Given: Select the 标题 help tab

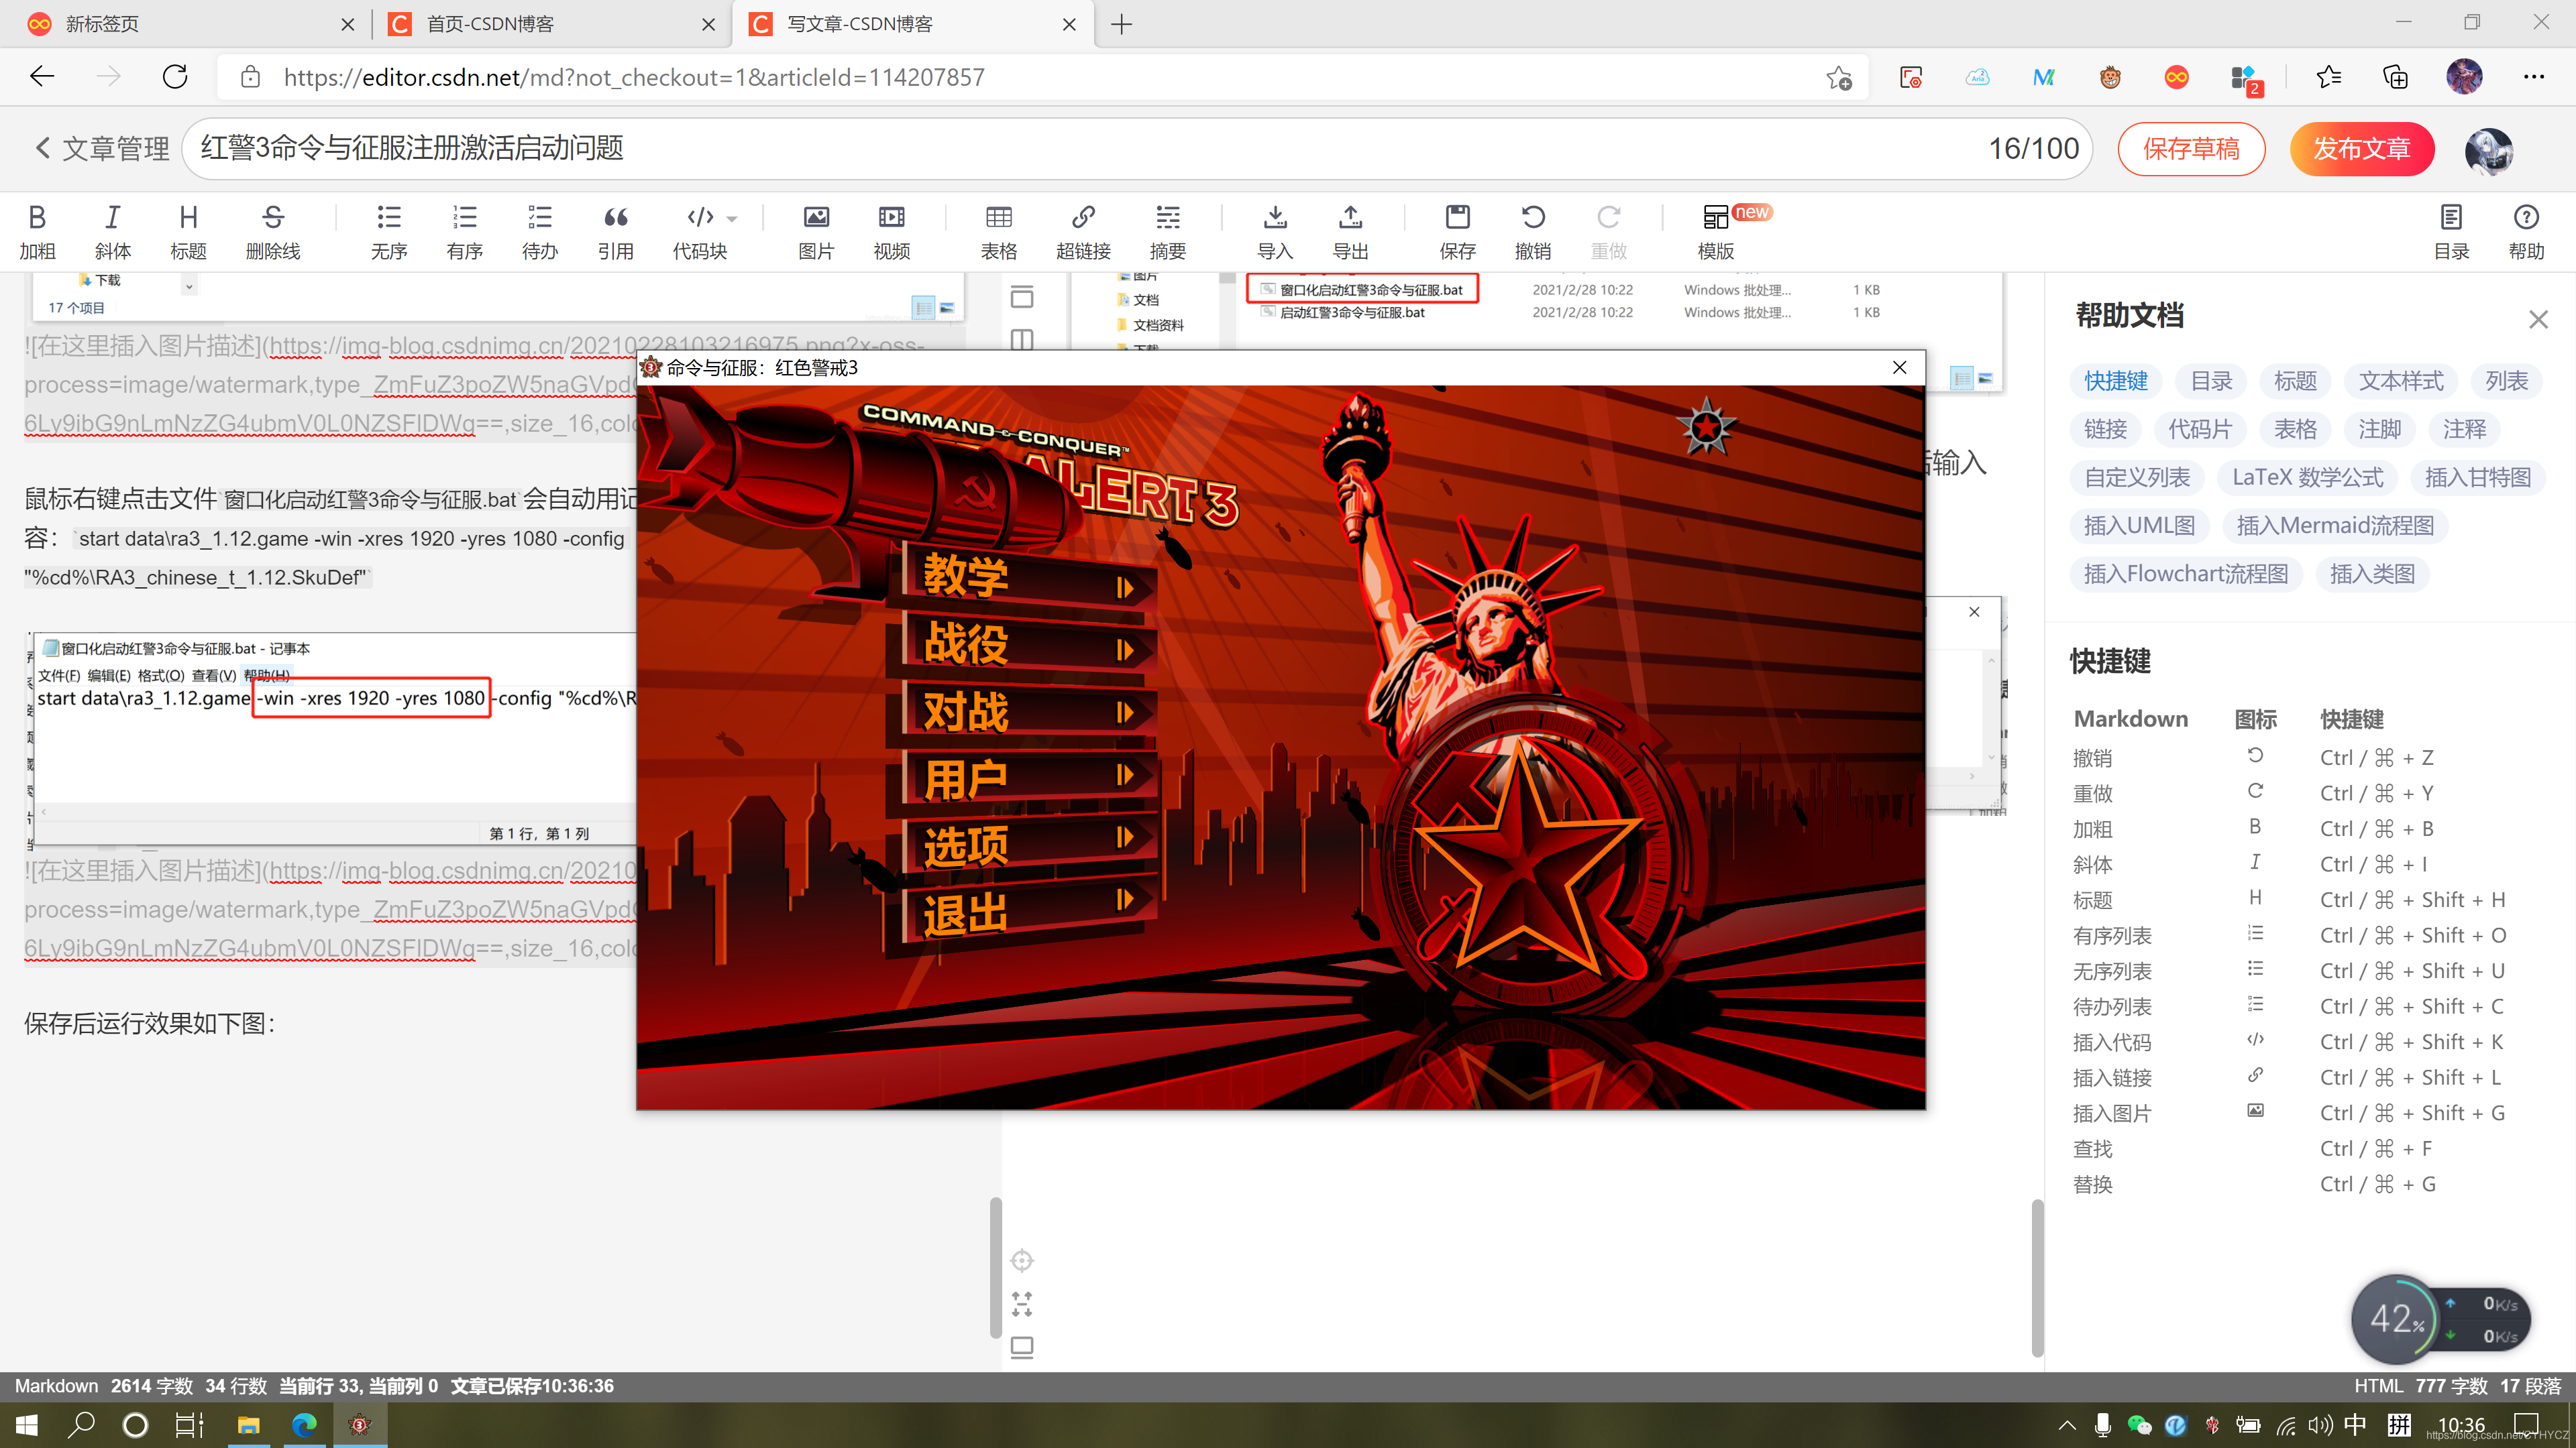Looking at the screenshot, I should (2295, 381).
